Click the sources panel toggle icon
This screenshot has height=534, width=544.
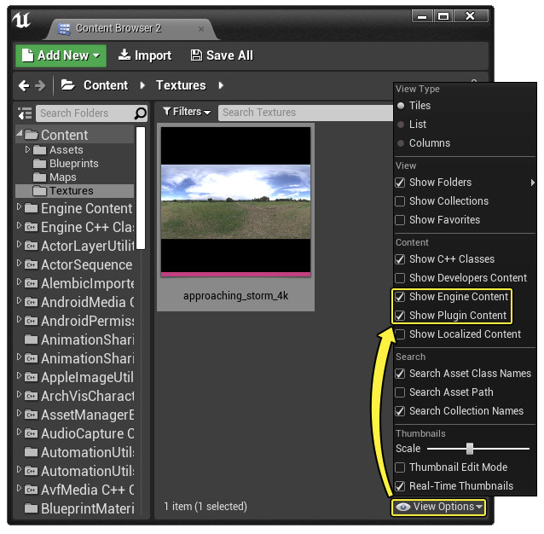[x=25, y=113]
